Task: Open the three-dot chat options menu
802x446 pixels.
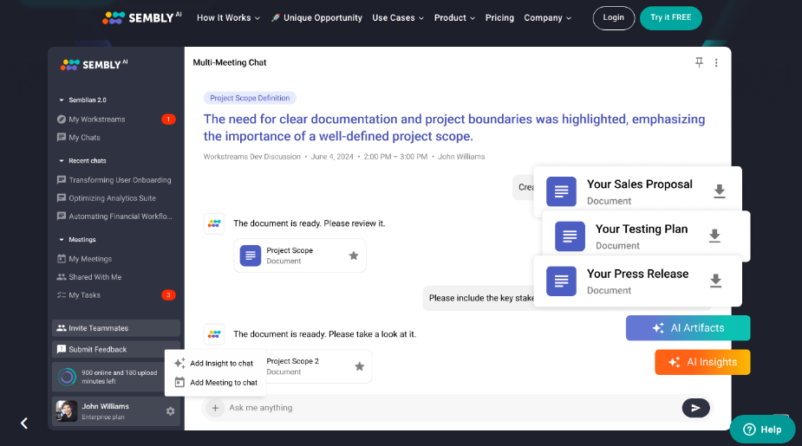Action: pos(716,62)
